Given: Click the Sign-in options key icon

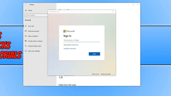Looking at the screenshot, I should click(x=26, y=36).
